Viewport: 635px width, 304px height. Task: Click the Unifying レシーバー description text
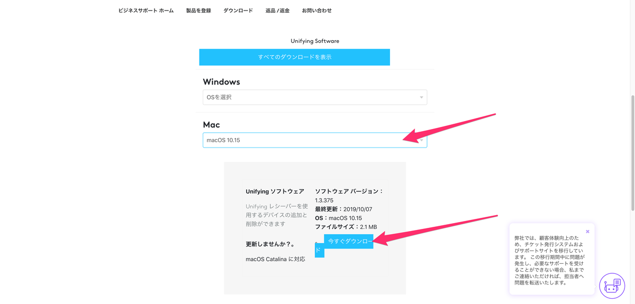276,215
